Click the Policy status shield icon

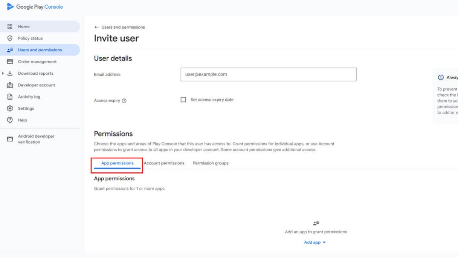(x=10, y=38)
